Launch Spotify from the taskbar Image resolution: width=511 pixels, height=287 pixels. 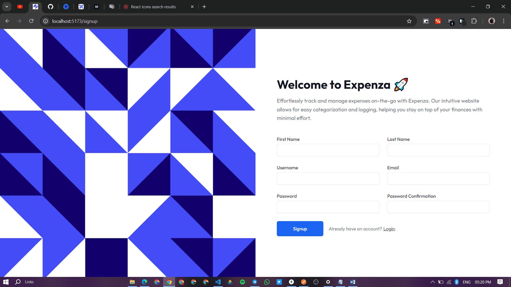(x=242, y=282)
